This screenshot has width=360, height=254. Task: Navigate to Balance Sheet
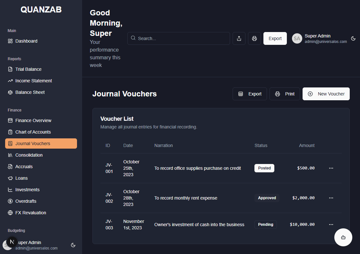tap(41, 92)
